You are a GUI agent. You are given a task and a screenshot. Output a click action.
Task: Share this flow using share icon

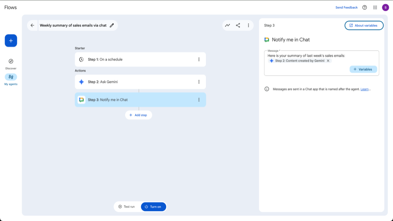click(238, 25)
